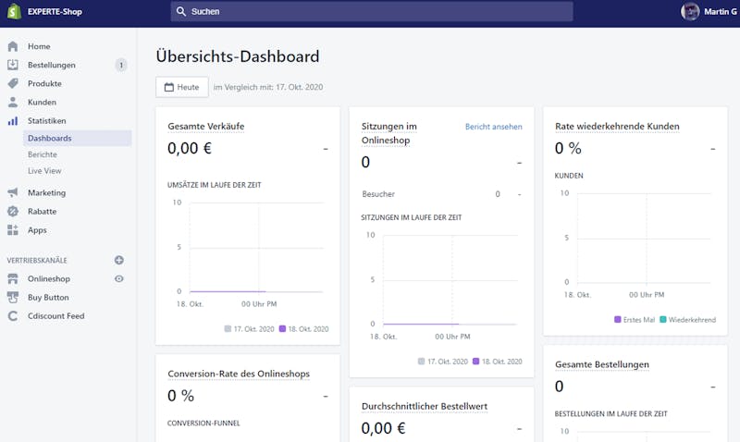The height and width of the screenshot is (442, 740).
Task: Click the Bestellungen inbox icon
Action: click(x=13, y=65)
